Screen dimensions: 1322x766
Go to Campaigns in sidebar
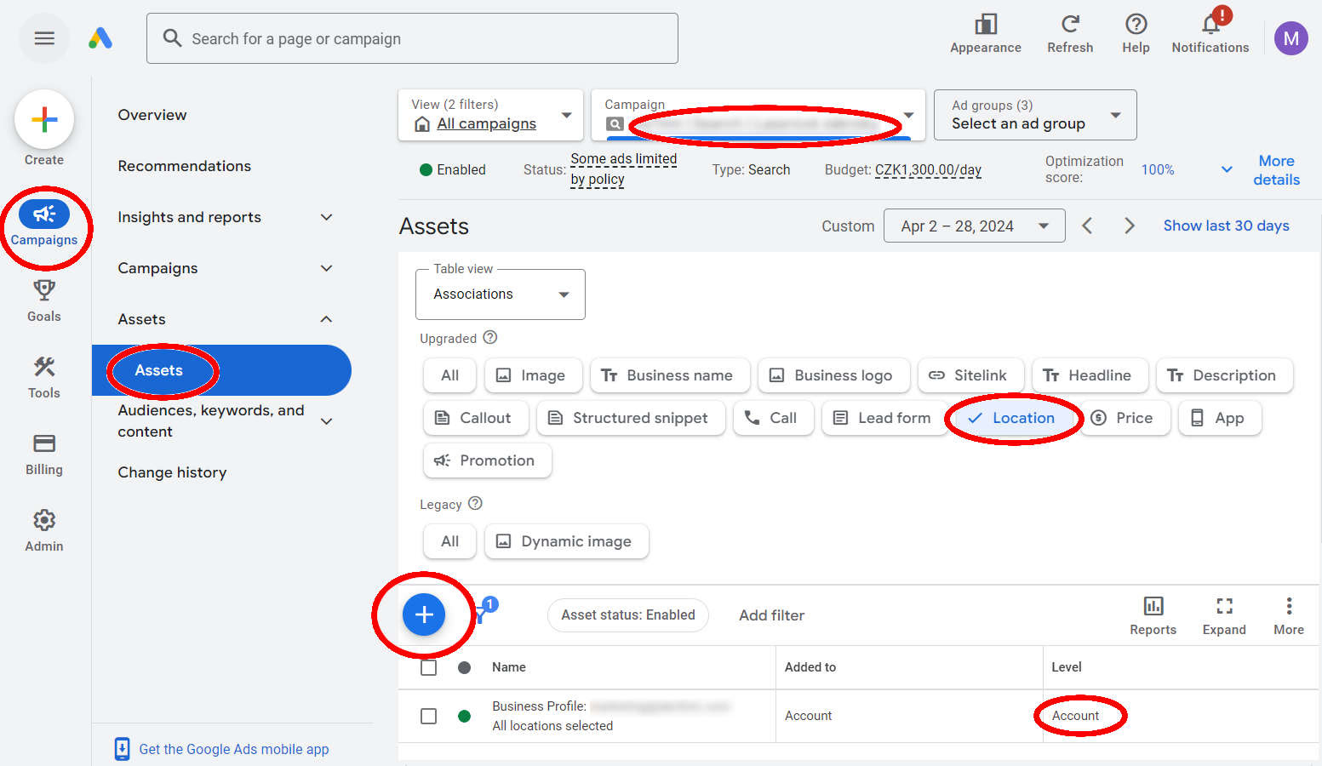pyautogui.click(x=44, y=224)
